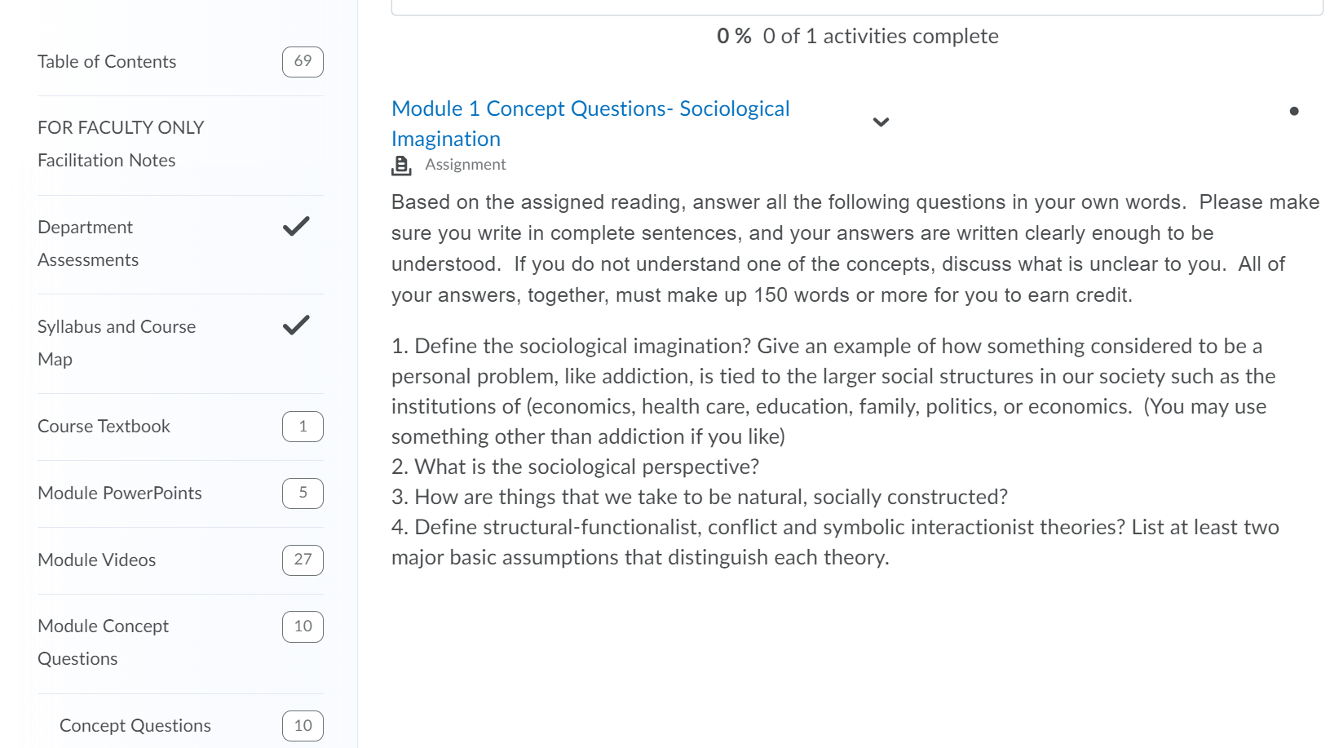Click the completion dot indicator for assignment
Image resolution: width=1330 pixels, height=748 pixels.
[1294, 111]
